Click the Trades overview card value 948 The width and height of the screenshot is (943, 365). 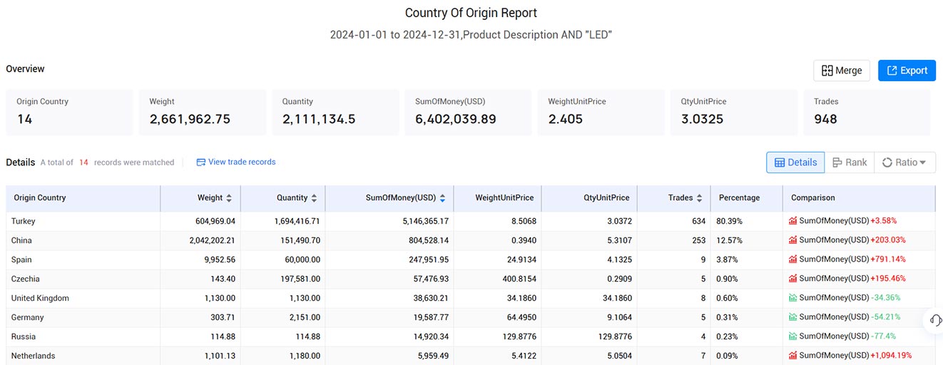point(825,119)
